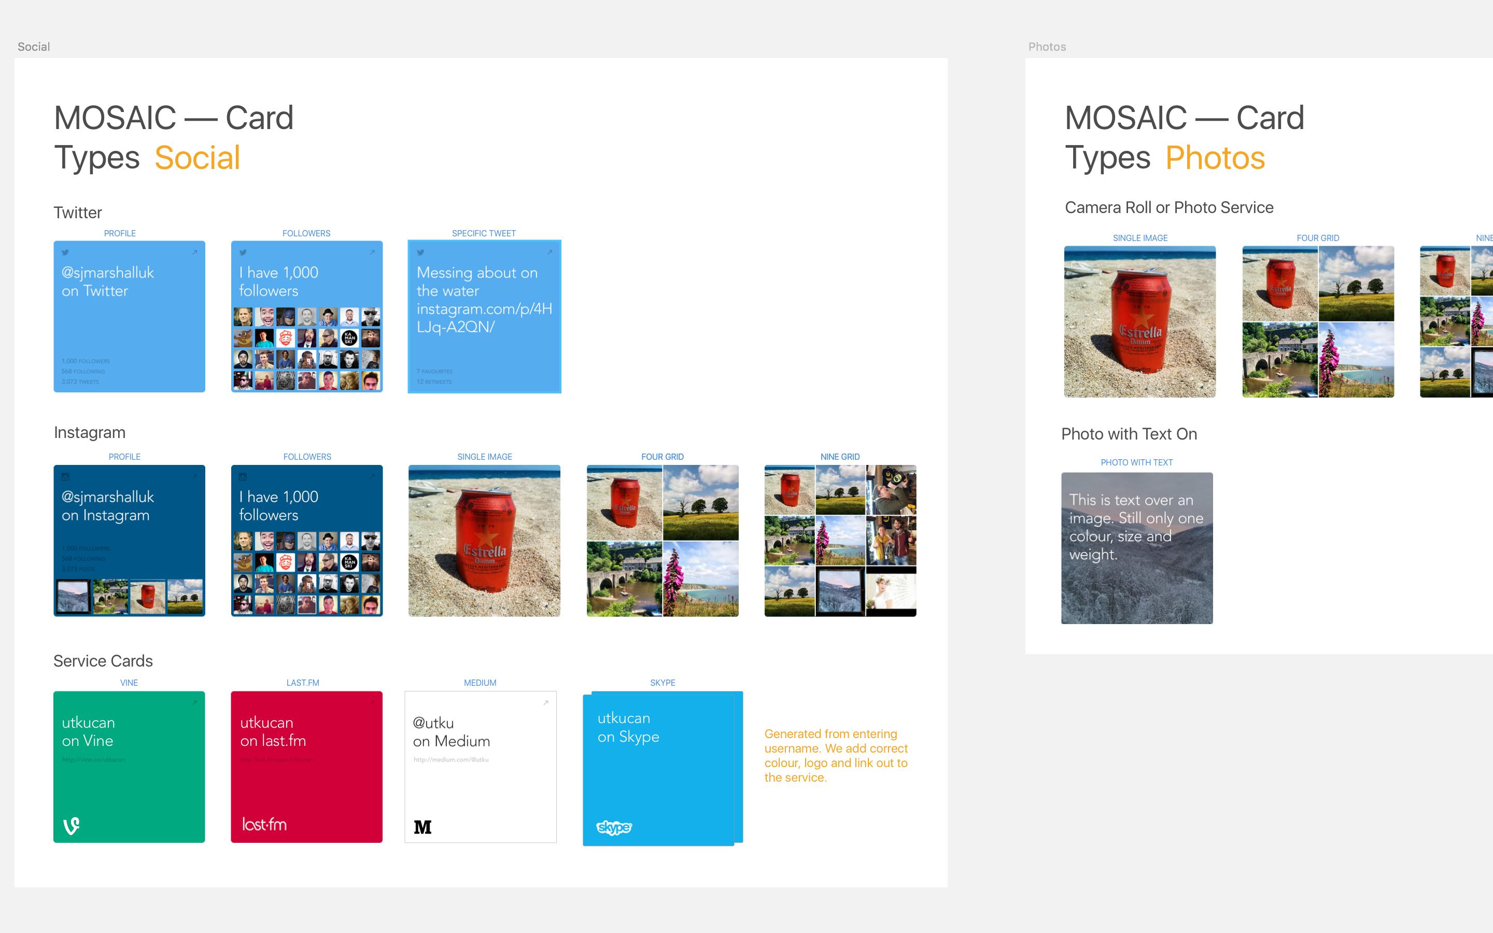Select the Photo With Text mountain card
The width and height of the screenshot is (1493, 933).
(x=1137, y=548)
